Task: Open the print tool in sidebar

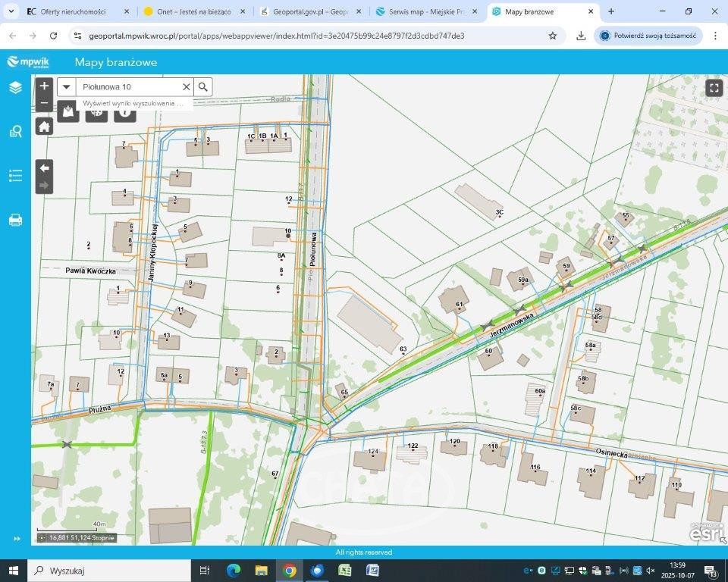Action: click(x=15, y=221)
